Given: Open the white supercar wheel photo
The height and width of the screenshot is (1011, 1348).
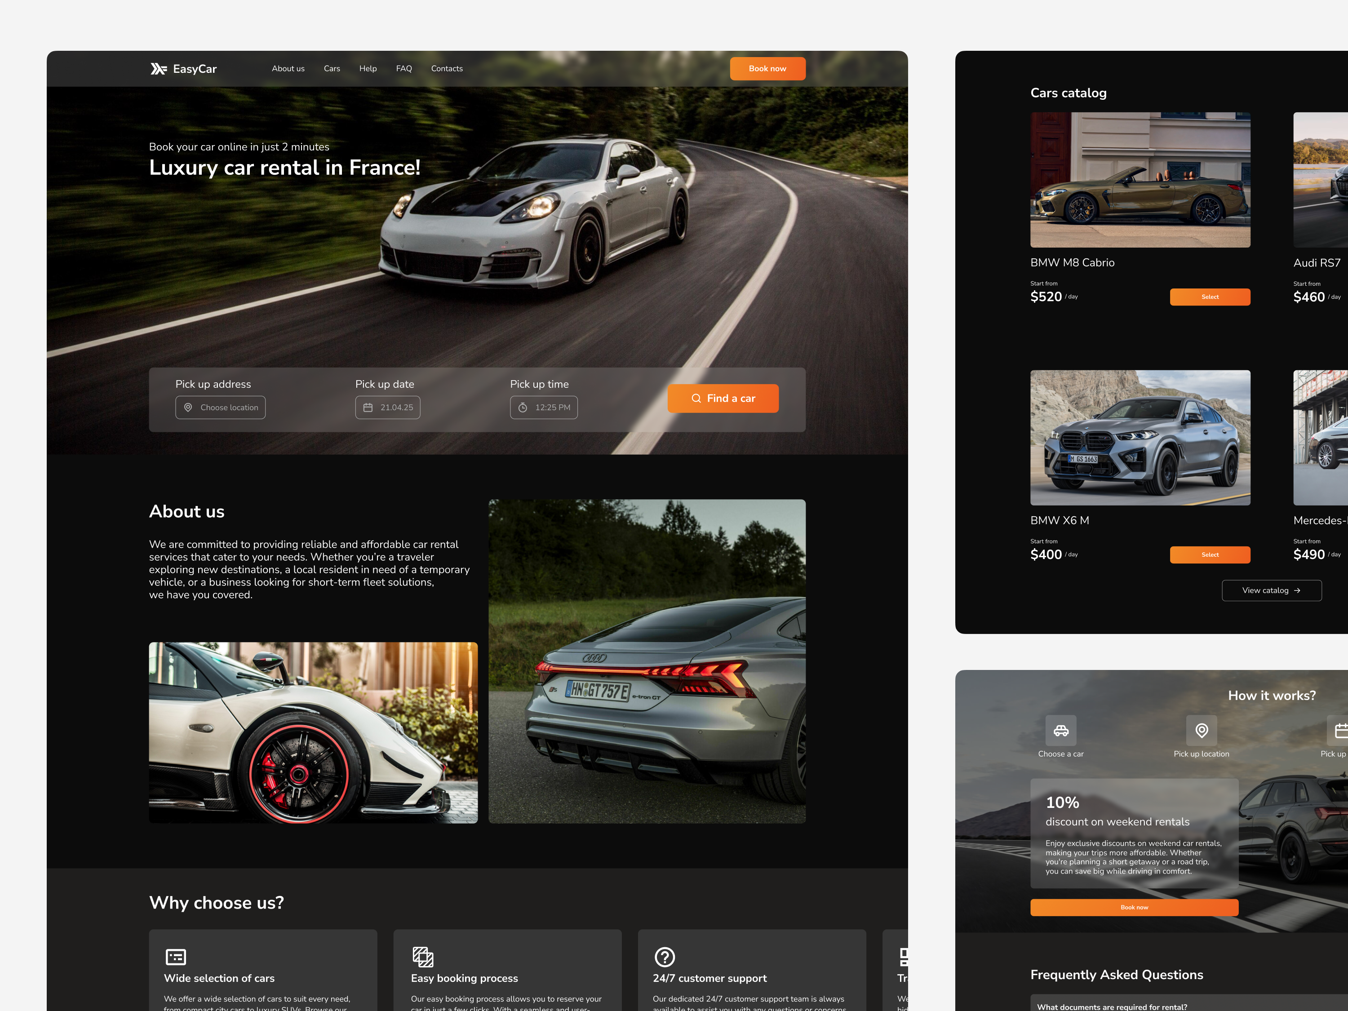Looking at the screenshot, I should pyautogui.click(x=313, y=732).
